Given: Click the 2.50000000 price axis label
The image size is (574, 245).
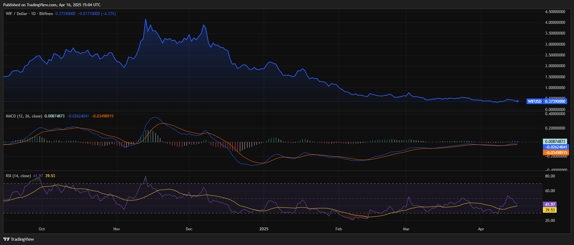Looking at the screenshot, I should click(555, 55).
